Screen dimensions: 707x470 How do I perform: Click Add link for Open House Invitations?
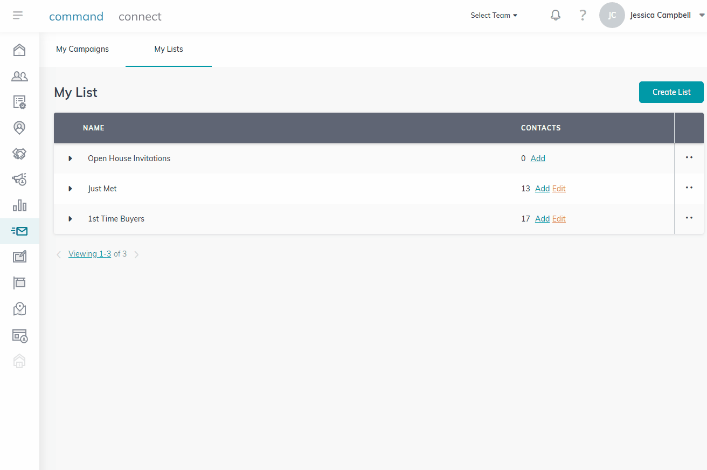click(538, 158)
